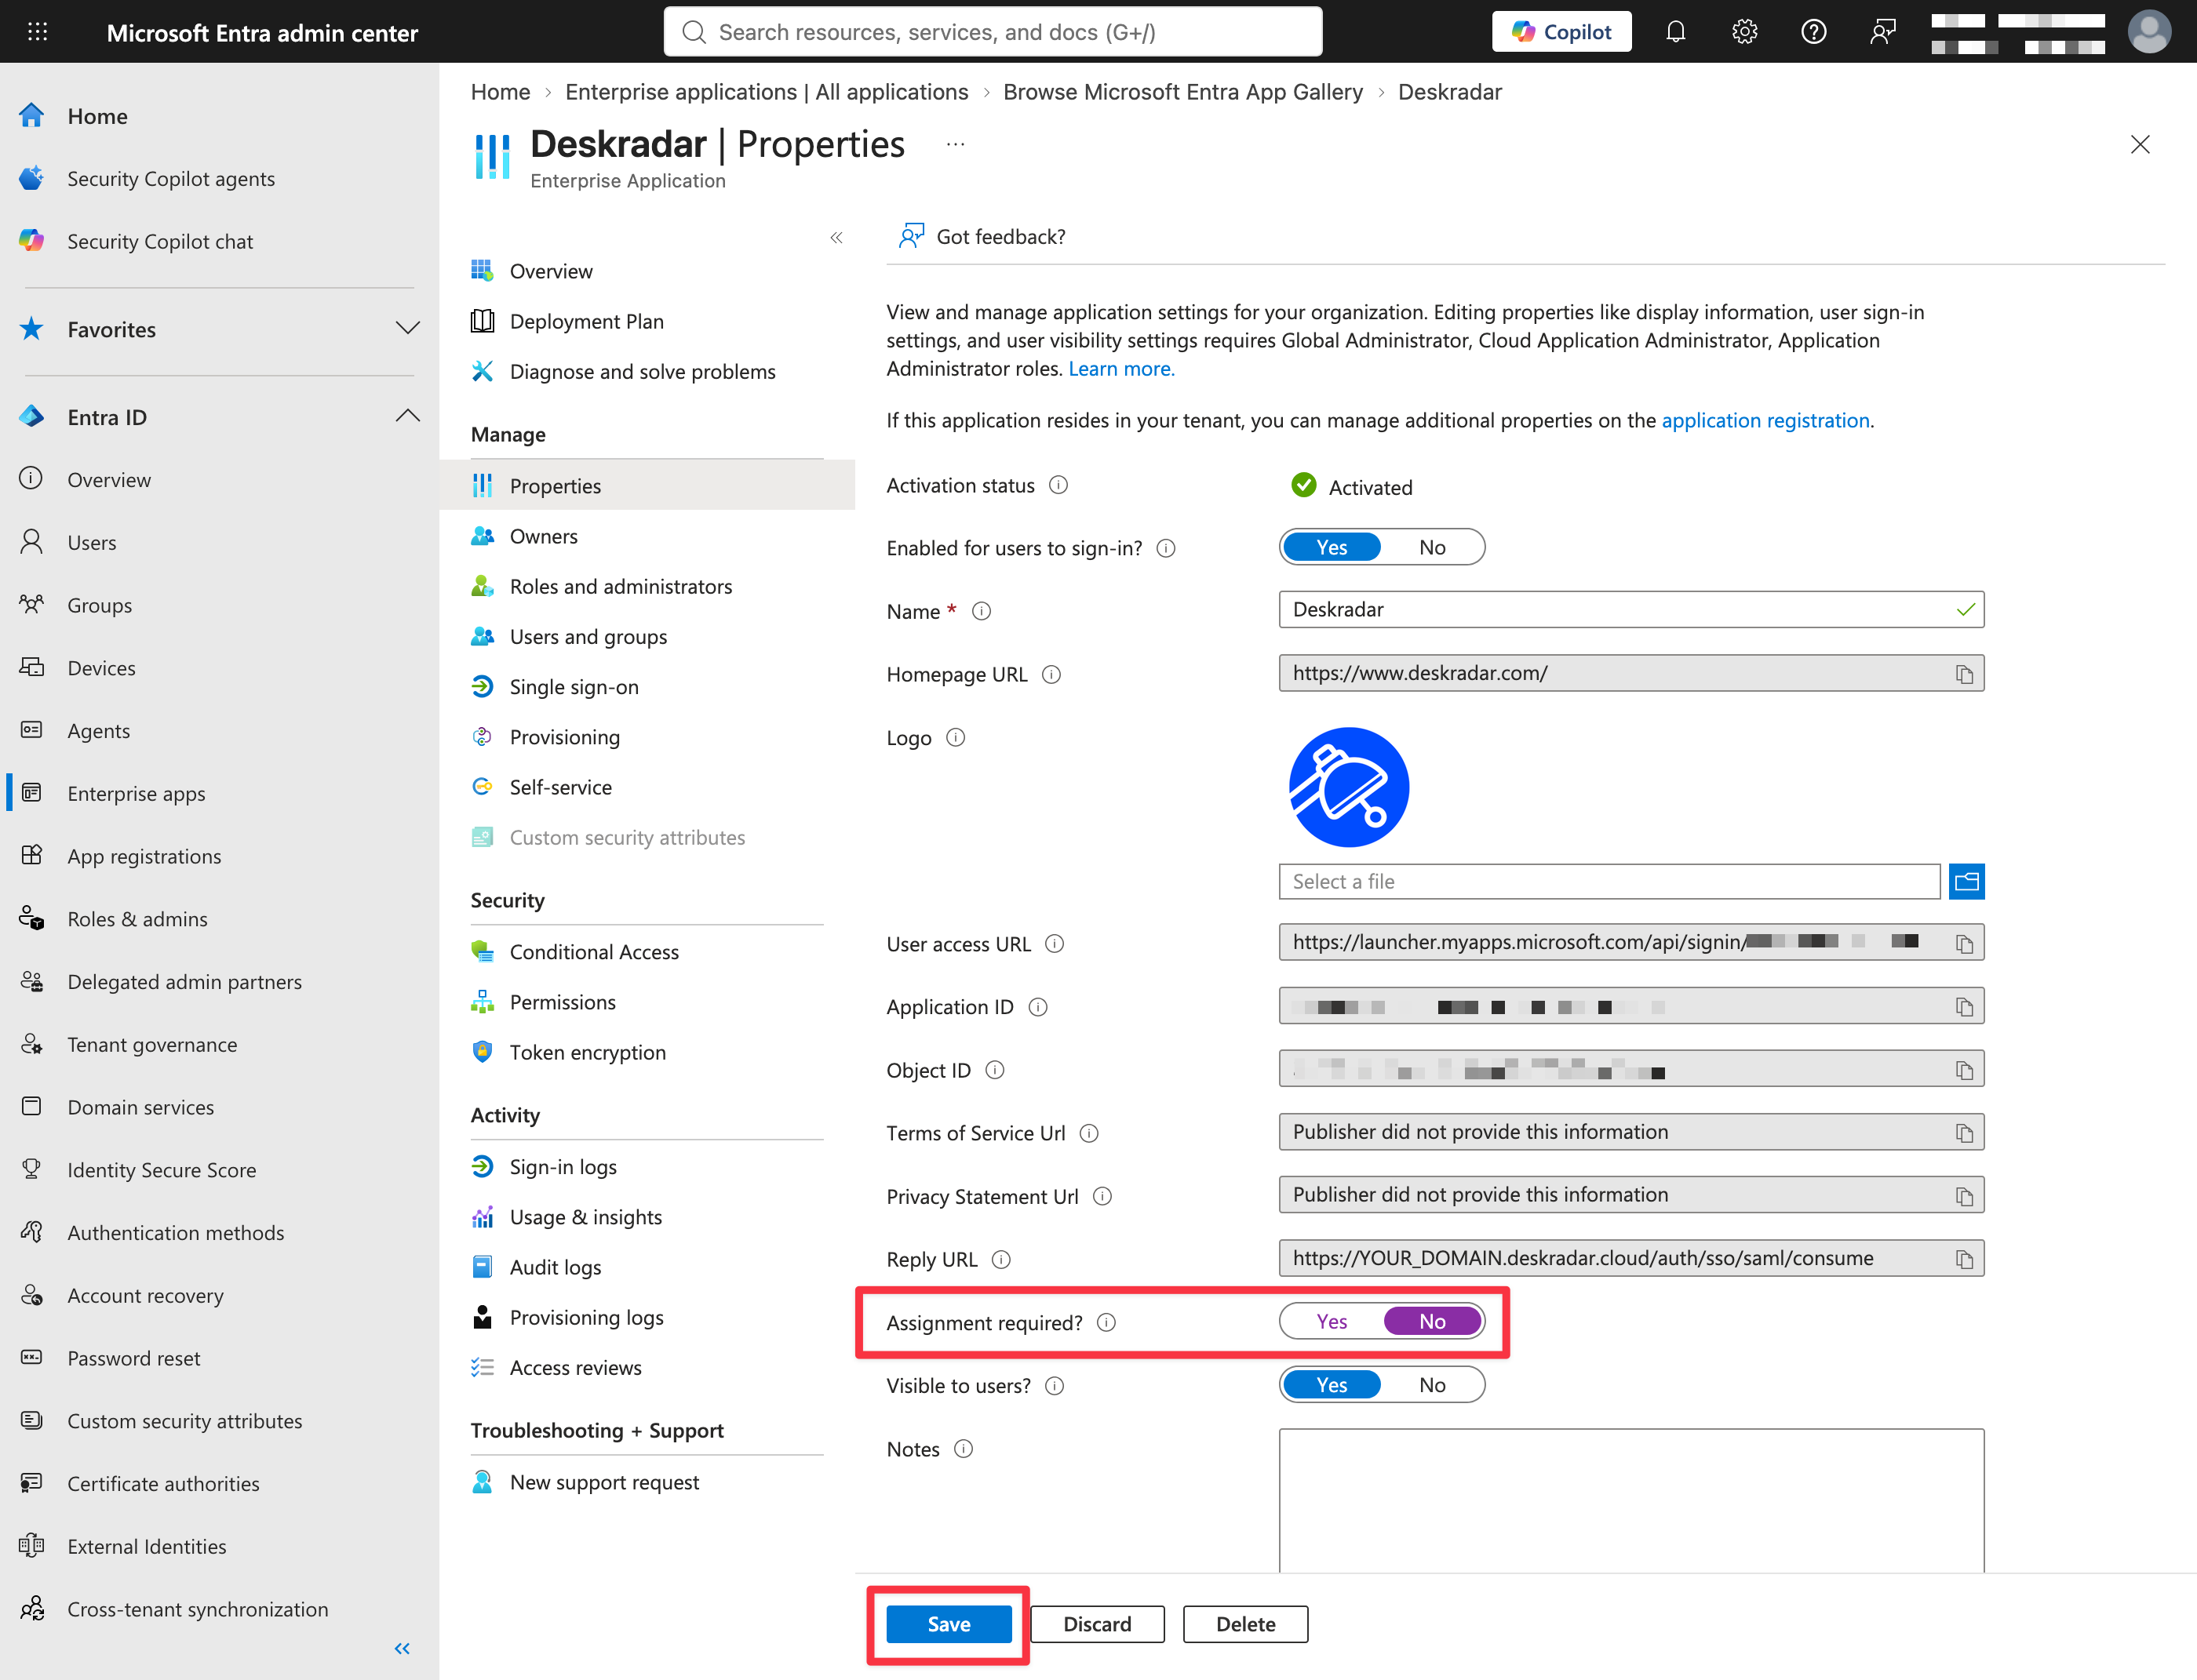Image resolution: width=2197 pixels, height=1680 pixels.
Task: Copy the Homepage URL value
Action: coord(1964,674)
